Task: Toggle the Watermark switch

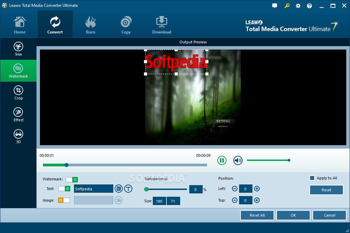Action: tap(72, 180)
